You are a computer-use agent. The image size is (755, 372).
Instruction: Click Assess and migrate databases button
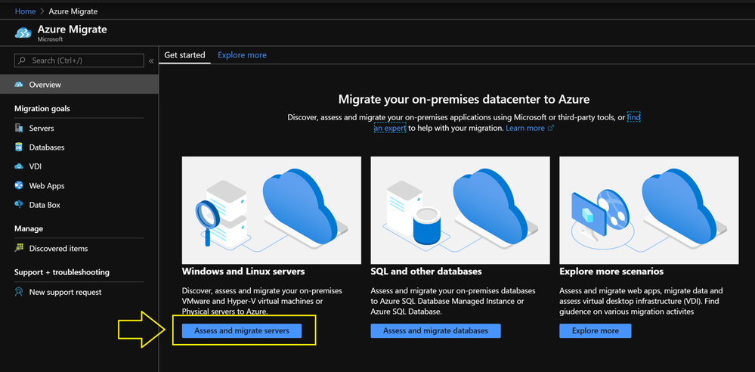pos(436,330)
